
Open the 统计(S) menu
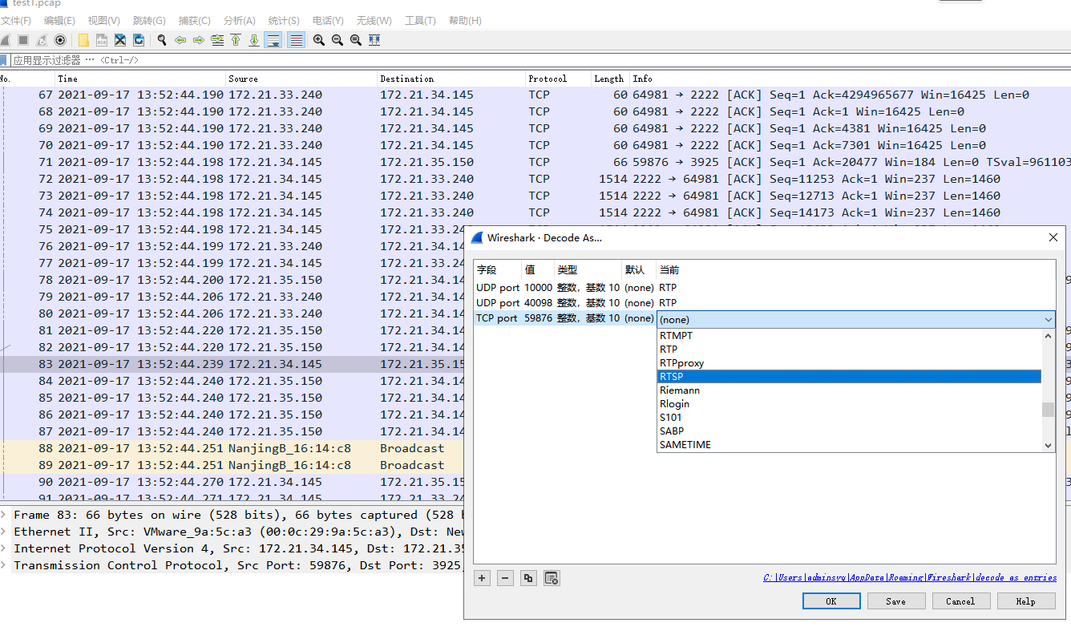284,20
